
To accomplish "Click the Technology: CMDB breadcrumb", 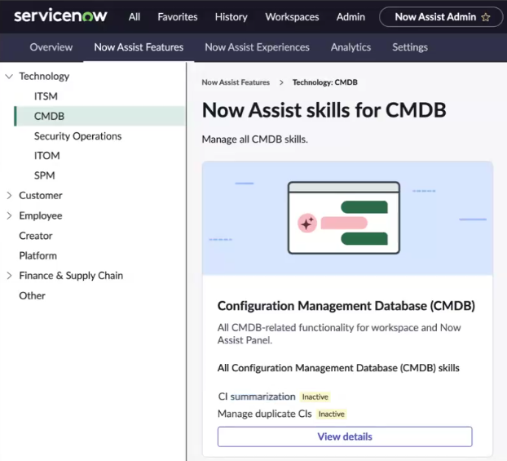I will tap(325, 82).
